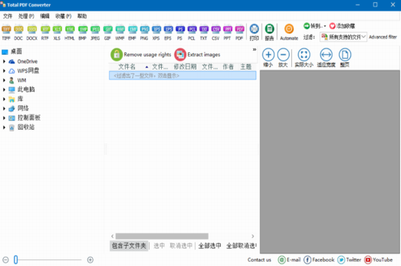This screenshot has height=266, width=401.
Task: Click 全部选中 to check all files
Action: pyautogui.click(x=210, y=246)
